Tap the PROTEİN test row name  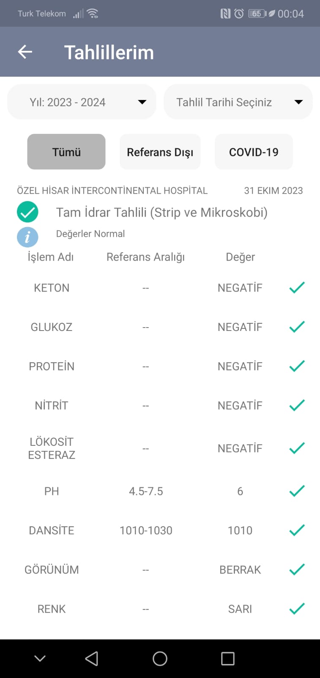pos(52,366)
